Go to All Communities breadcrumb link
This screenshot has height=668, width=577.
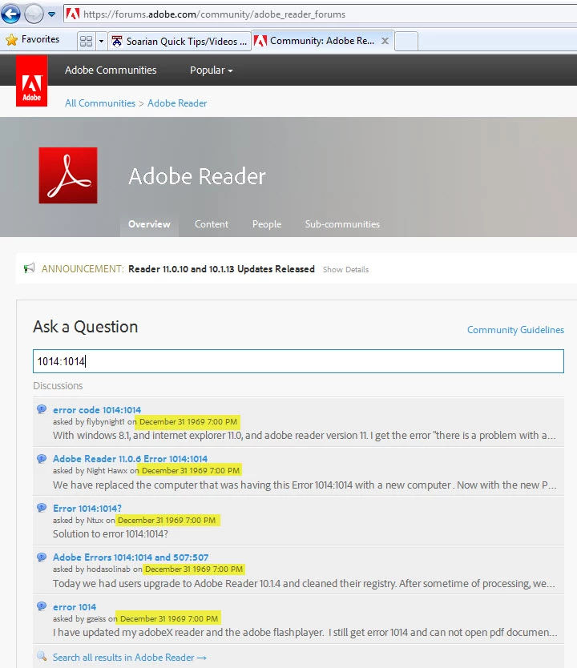click(99, 103)
